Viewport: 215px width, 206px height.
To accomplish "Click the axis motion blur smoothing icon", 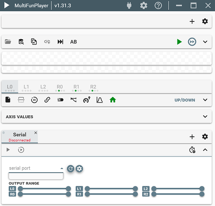I will pos(60,100).
